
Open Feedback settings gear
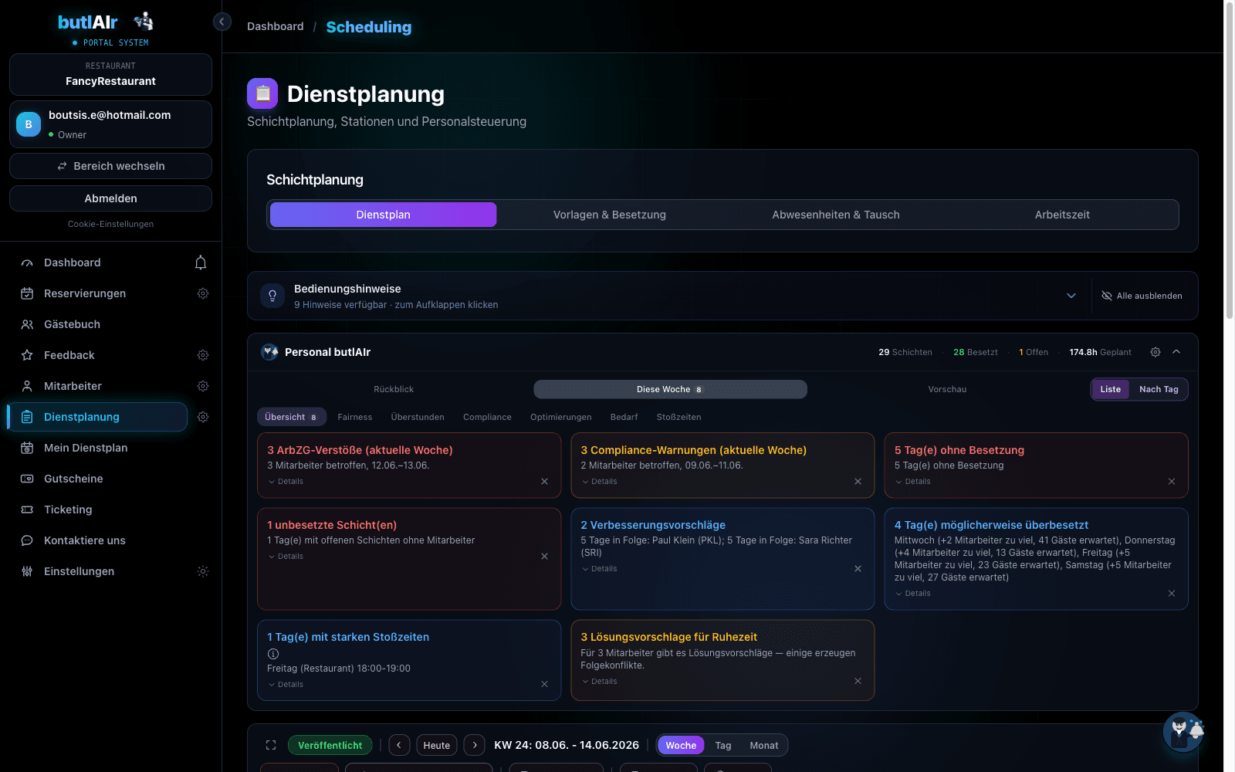203,355
